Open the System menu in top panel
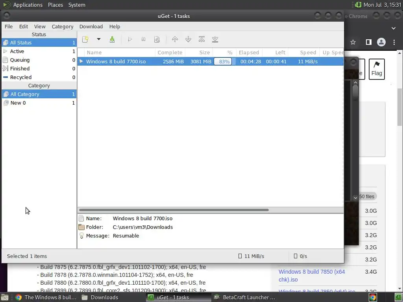The width and height of the screenshot is (403, 302). 77,5
